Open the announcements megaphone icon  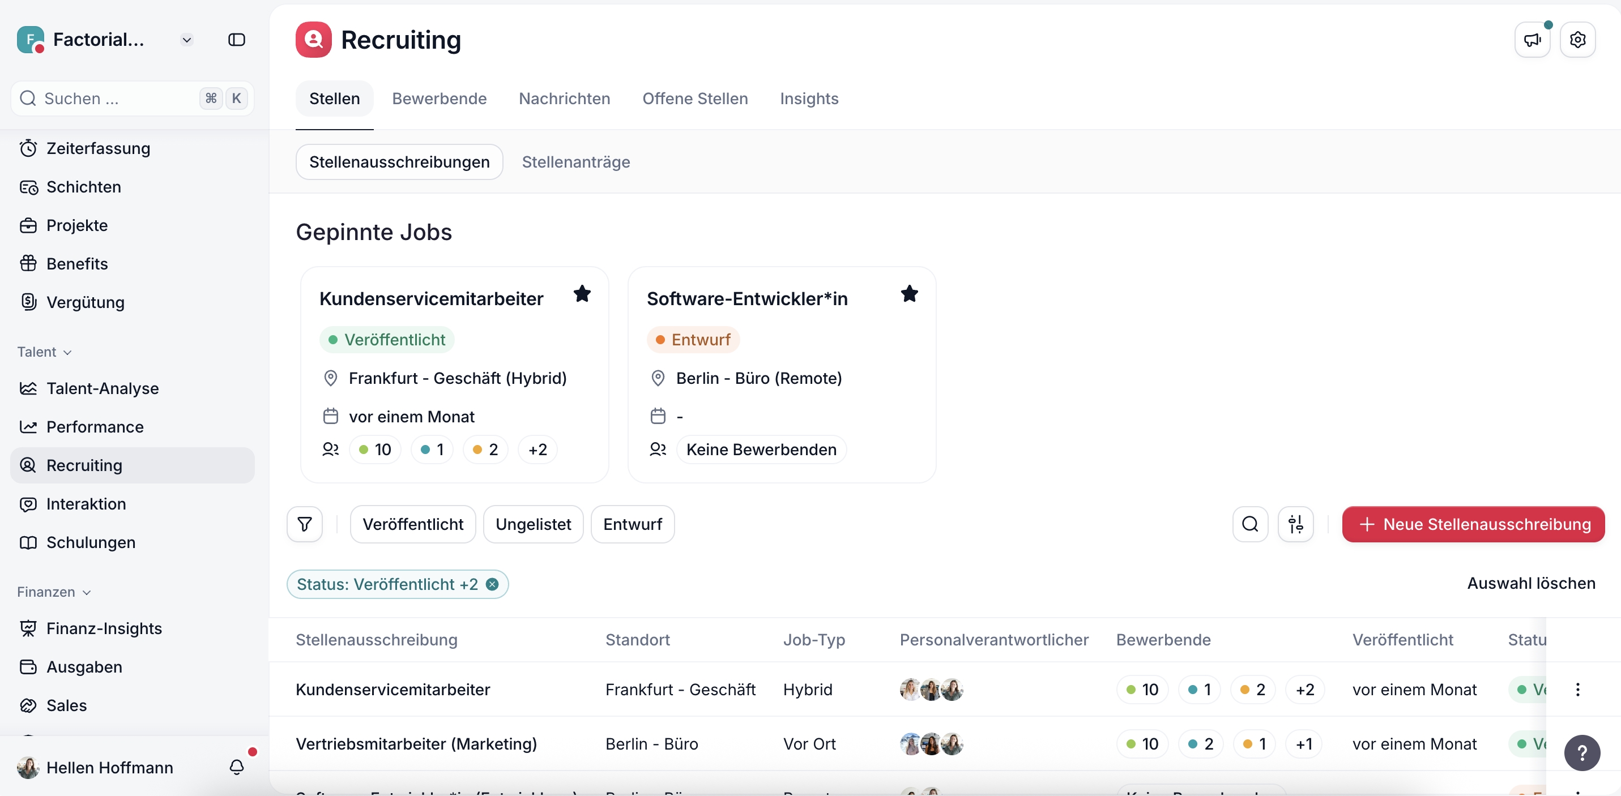pyautogui.click(x=1532, y=40)
